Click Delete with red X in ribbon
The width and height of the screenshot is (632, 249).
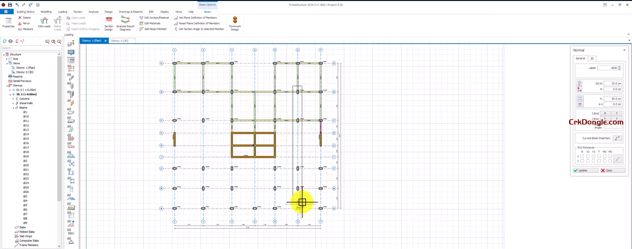(24, 18)
